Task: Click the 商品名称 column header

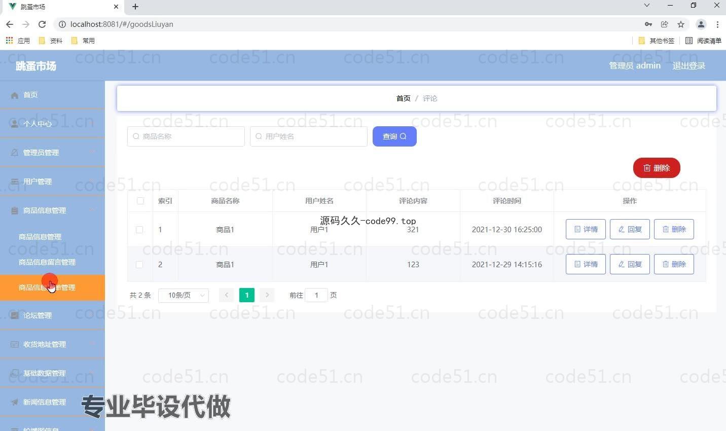Action: 225,201
